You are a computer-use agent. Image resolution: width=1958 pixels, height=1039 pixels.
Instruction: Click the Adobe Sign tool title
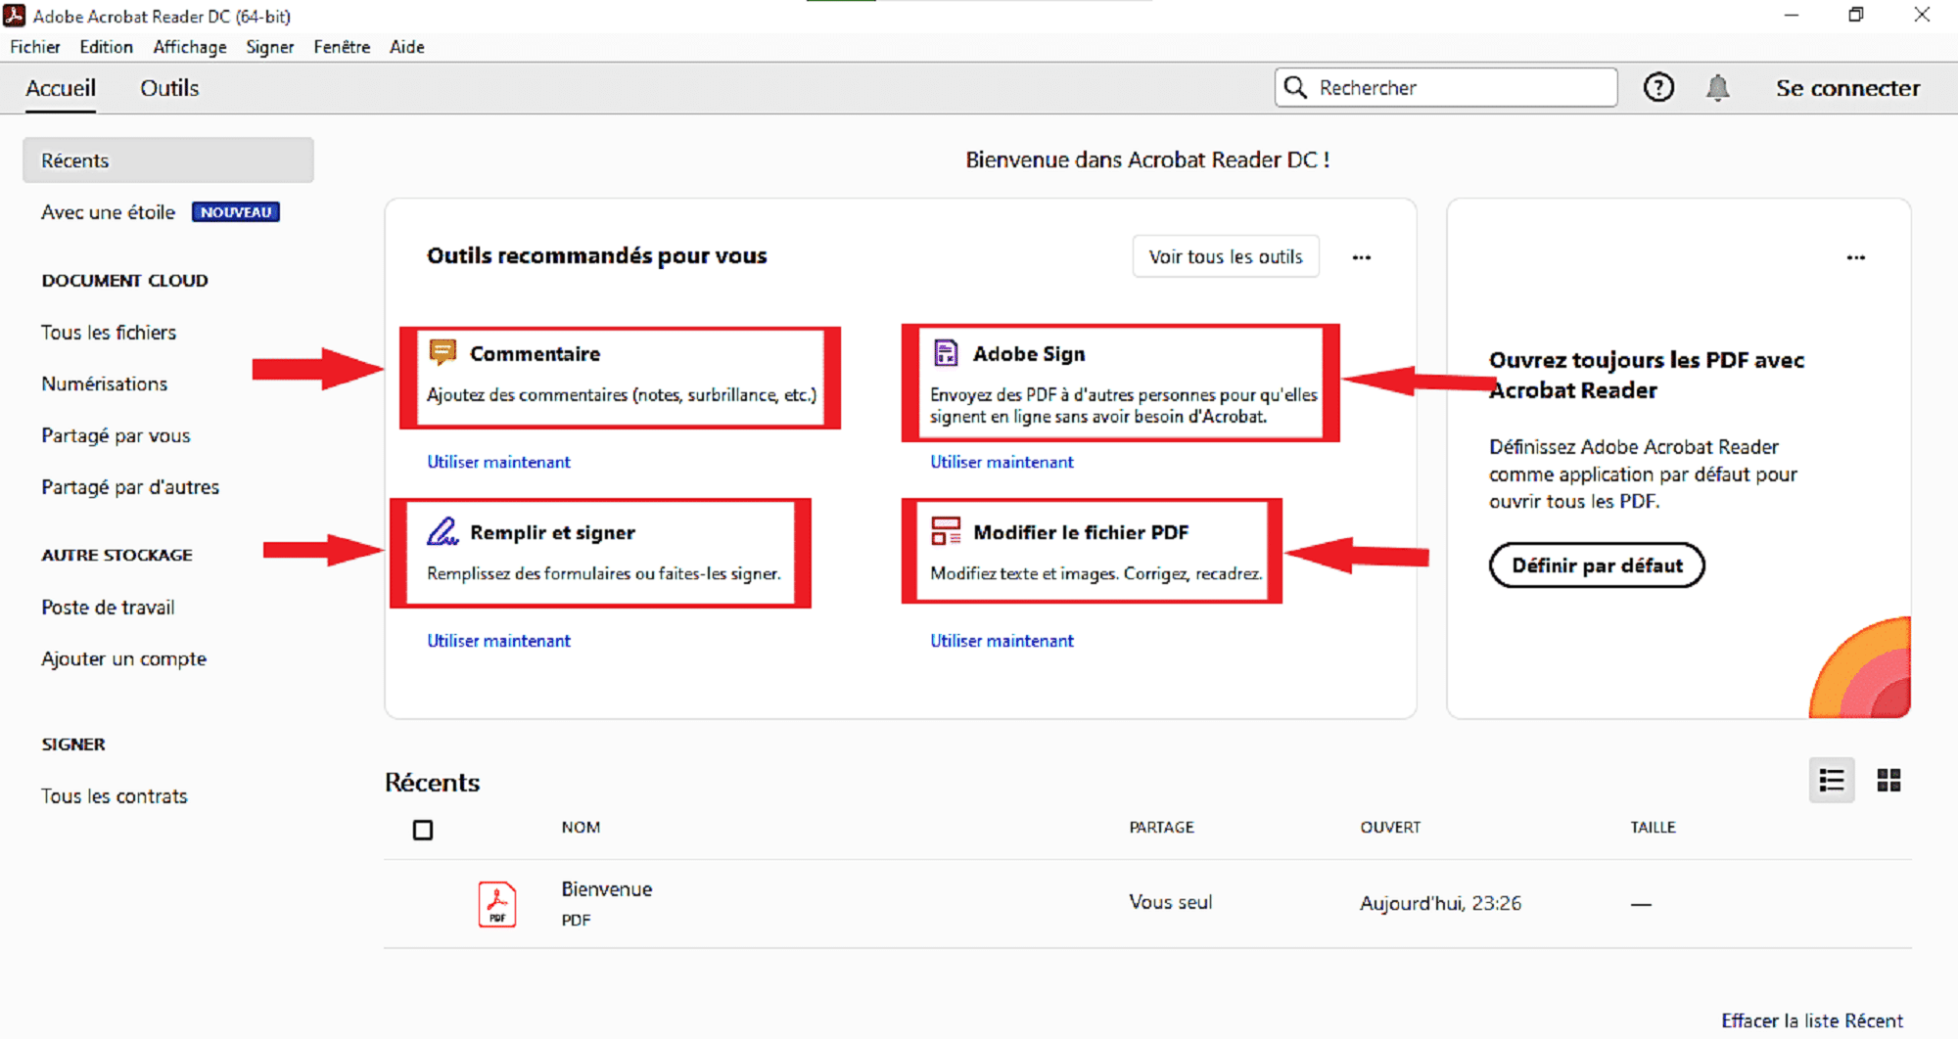1029,354
